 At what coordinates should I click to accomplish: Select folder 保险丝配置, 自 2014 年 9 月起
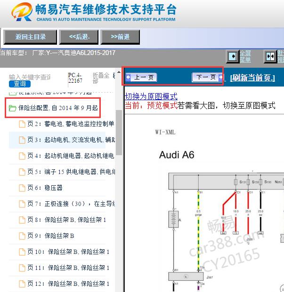tap(58, 108)
